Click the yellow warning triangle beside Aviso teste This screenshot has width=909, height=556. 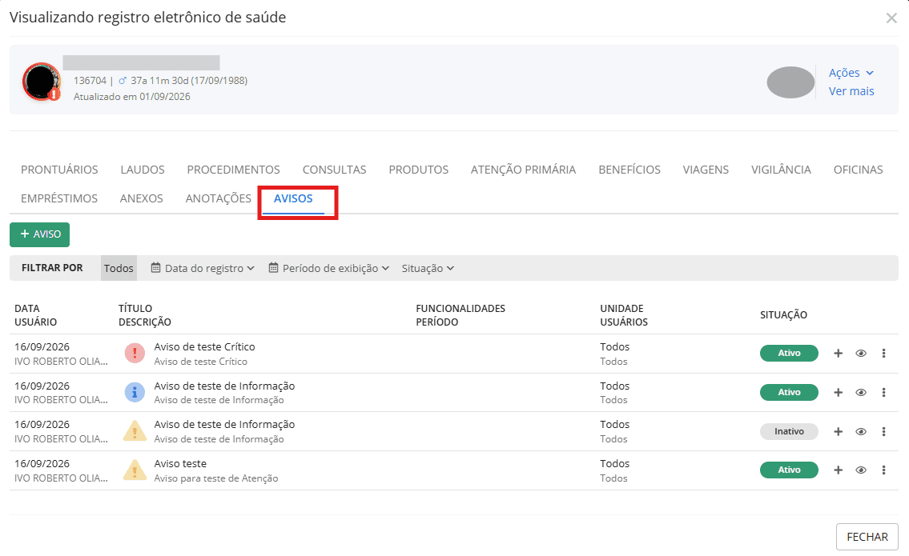coord(135,470)
